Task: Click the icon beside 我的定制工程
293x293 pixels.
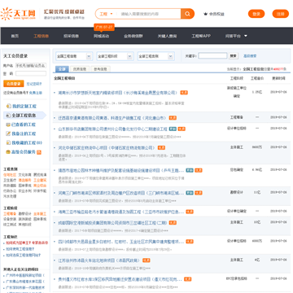Action: [x=8, y=106]
